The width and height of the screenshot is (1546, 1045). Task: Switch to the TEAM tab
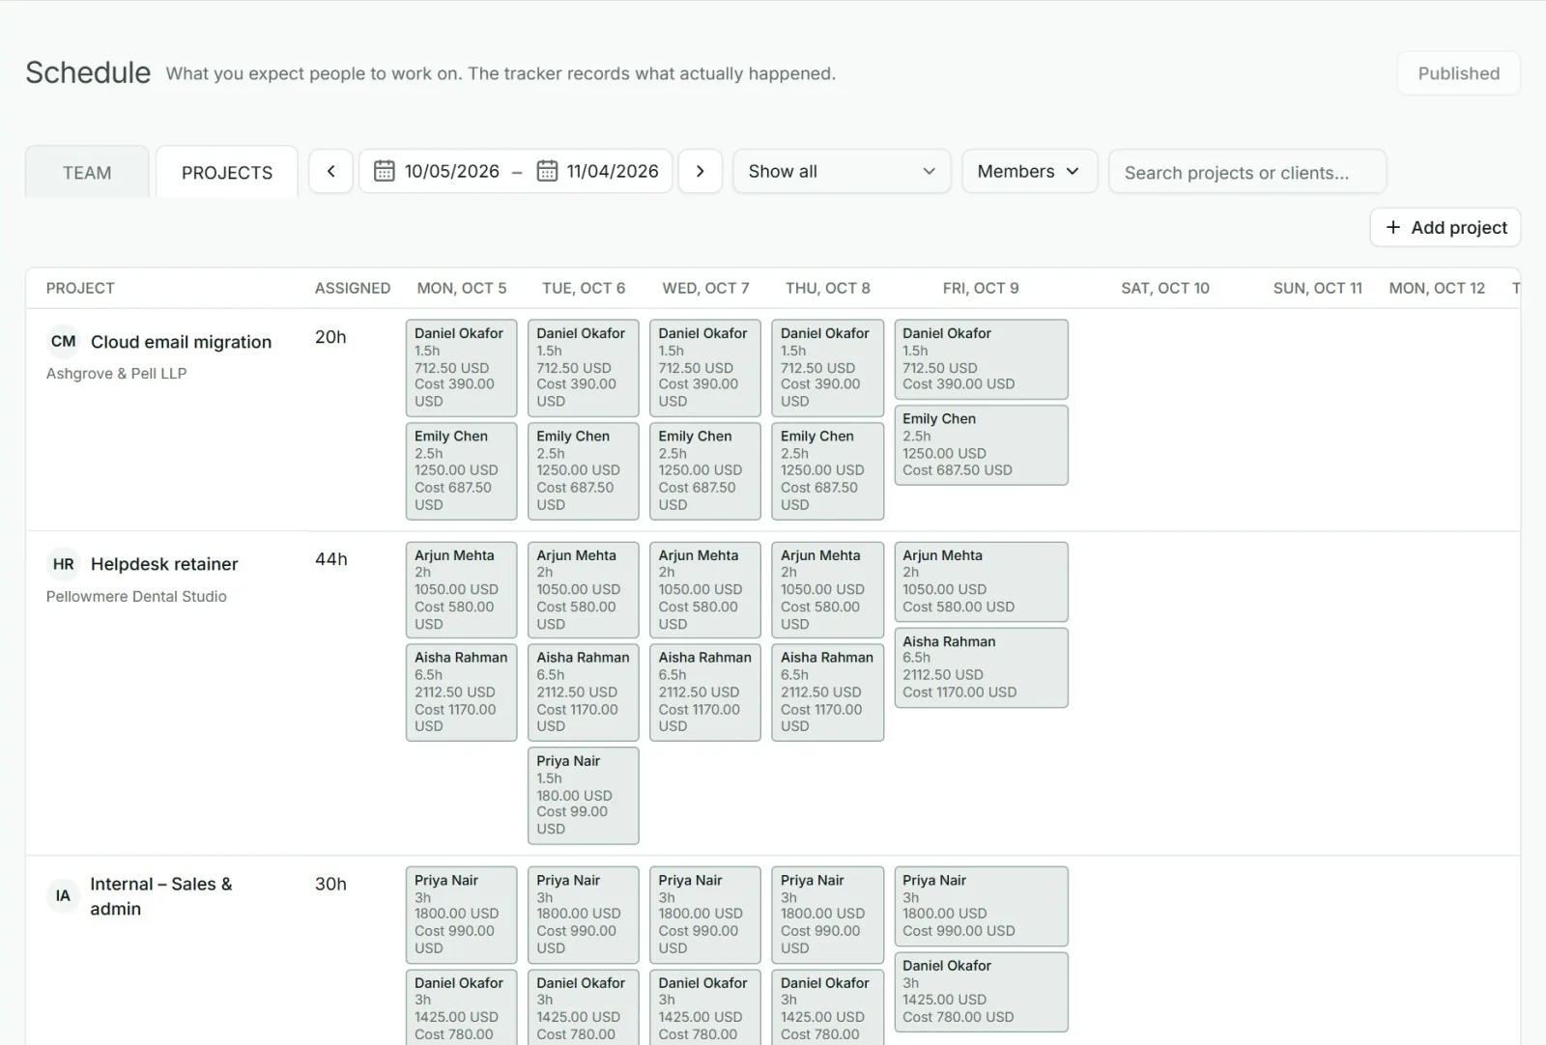(x=87, y=172)
